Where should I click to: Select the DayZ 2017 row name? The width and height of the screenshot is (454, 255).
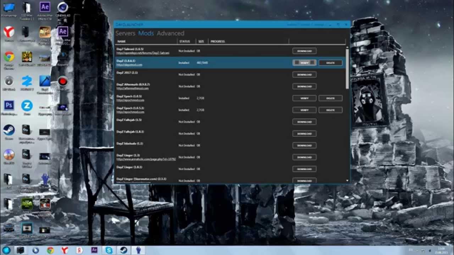pos(127,73)
